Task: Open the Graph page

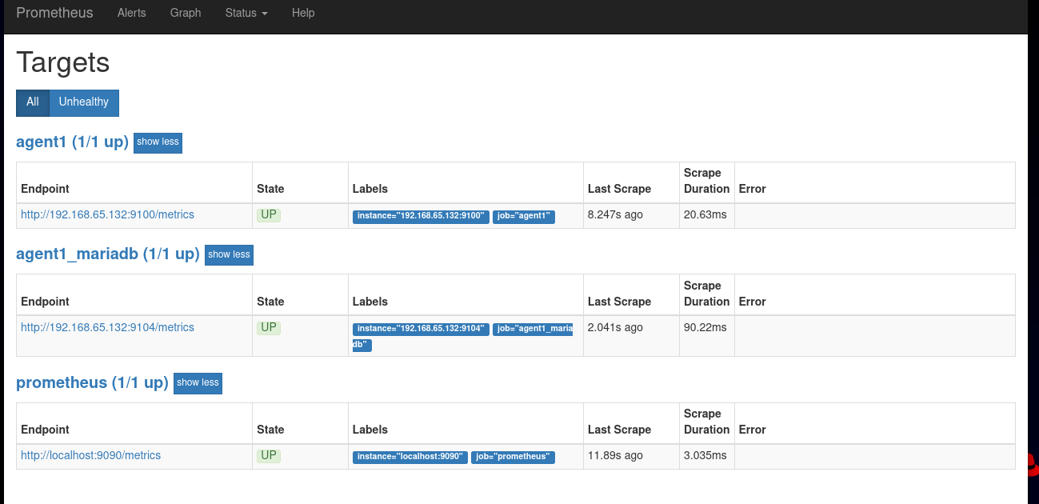Action: [x=186, y=13]
